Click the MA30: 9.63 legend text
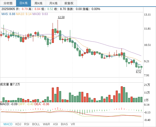Screen dimensions: 156x127 (x=40, y=14)
